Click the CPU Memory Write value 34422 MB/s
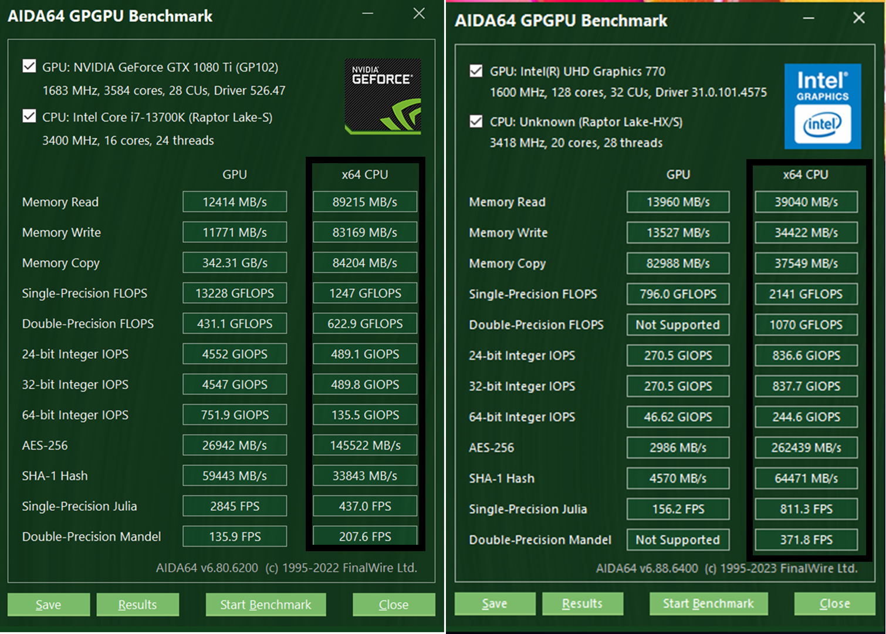The width and height of the screenshot is (886, 634). pyautogui.click(x=806, y=232)
